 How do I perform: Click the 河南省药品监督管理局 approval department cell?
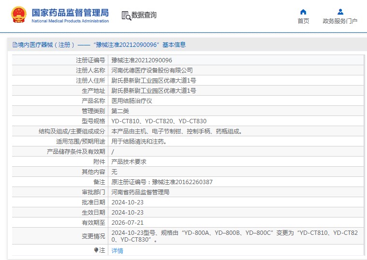140,192
